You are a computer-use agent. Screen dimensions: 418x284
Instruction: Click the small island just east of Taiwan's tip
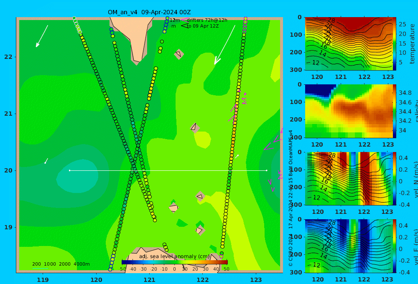(x=178, y=54)
